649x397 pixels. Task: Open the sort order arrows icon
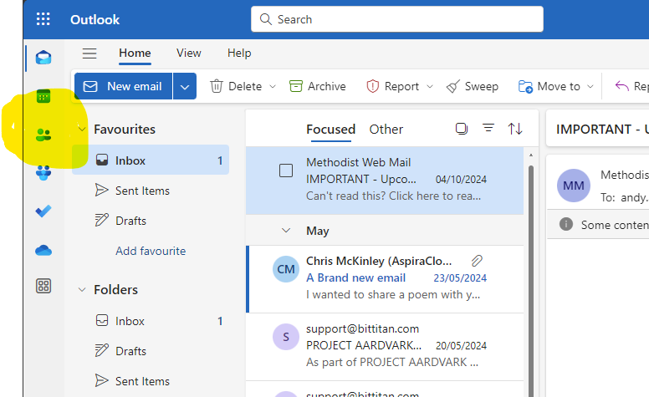515,129
